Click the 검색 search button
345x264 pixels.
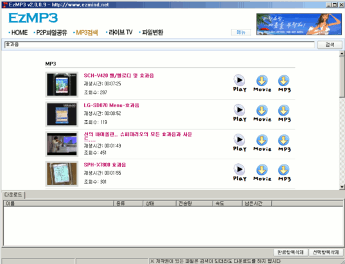point(330,45)
